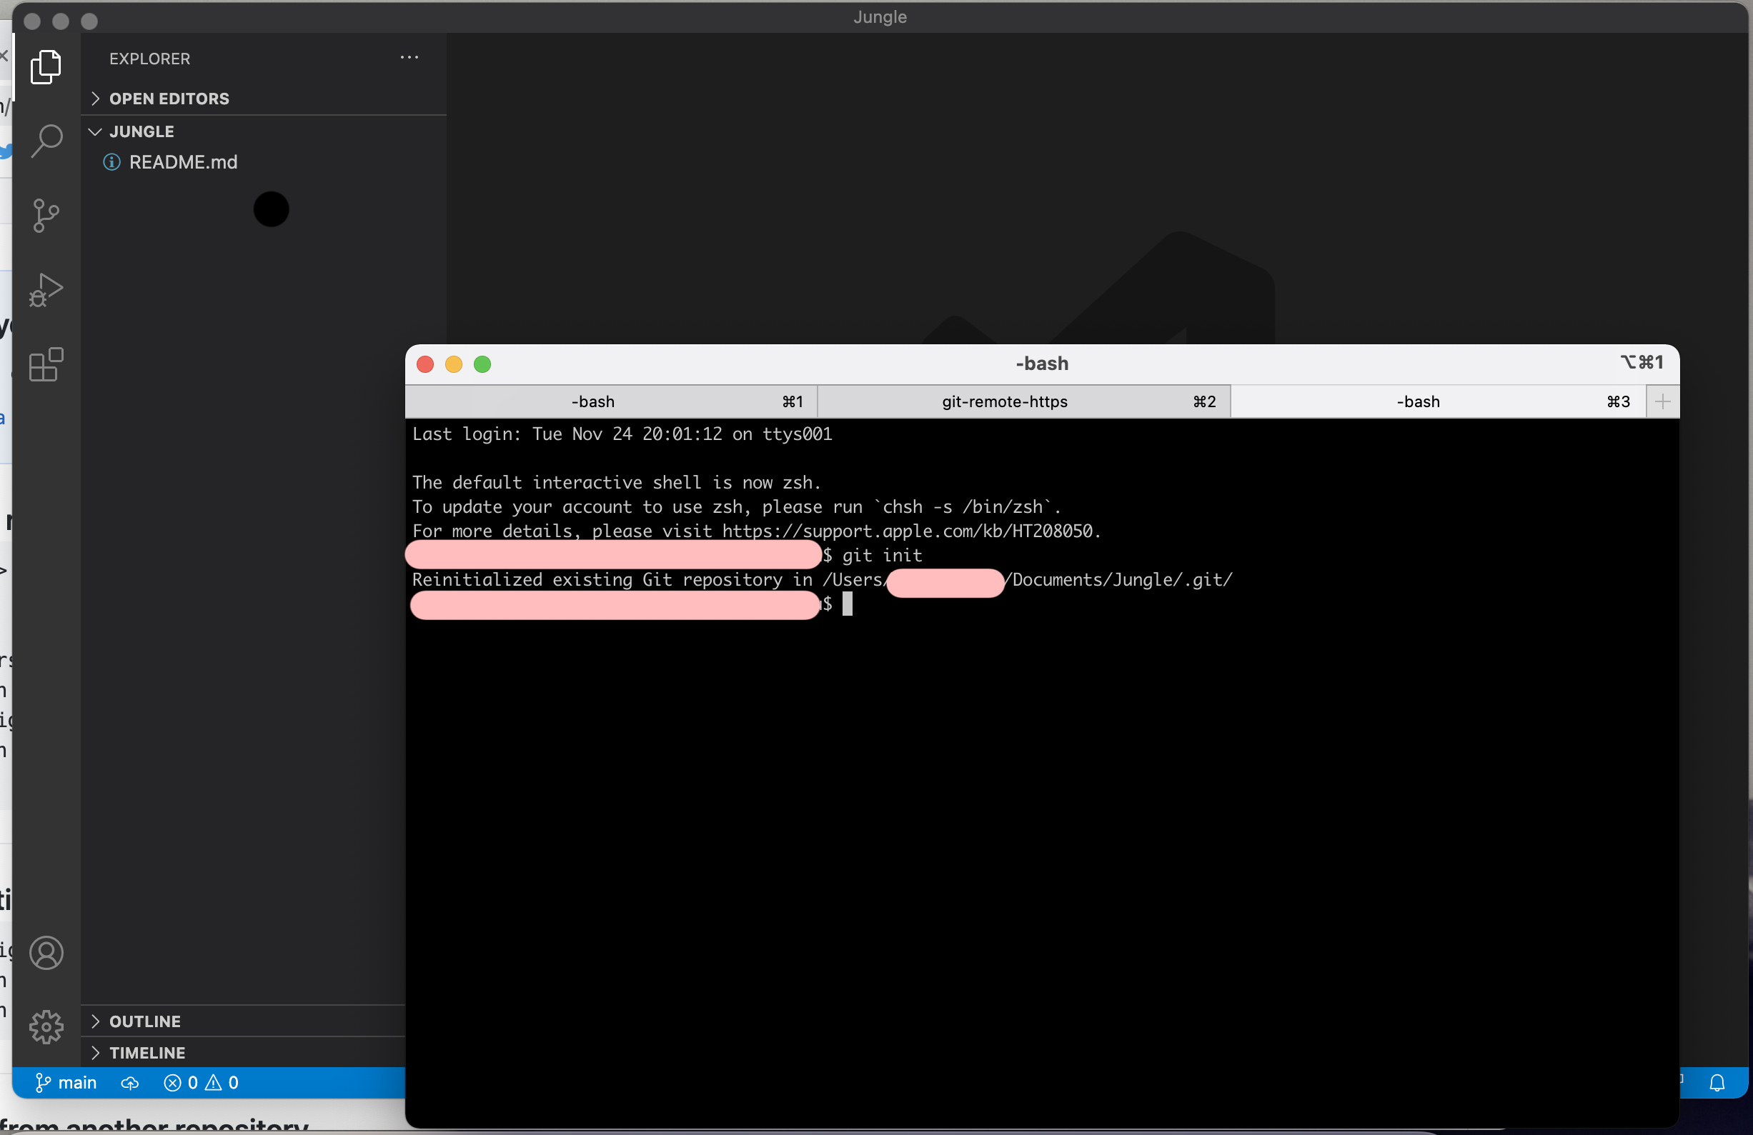
Task: Collapse the JUNGLE folder section
Action: [141, 131]
